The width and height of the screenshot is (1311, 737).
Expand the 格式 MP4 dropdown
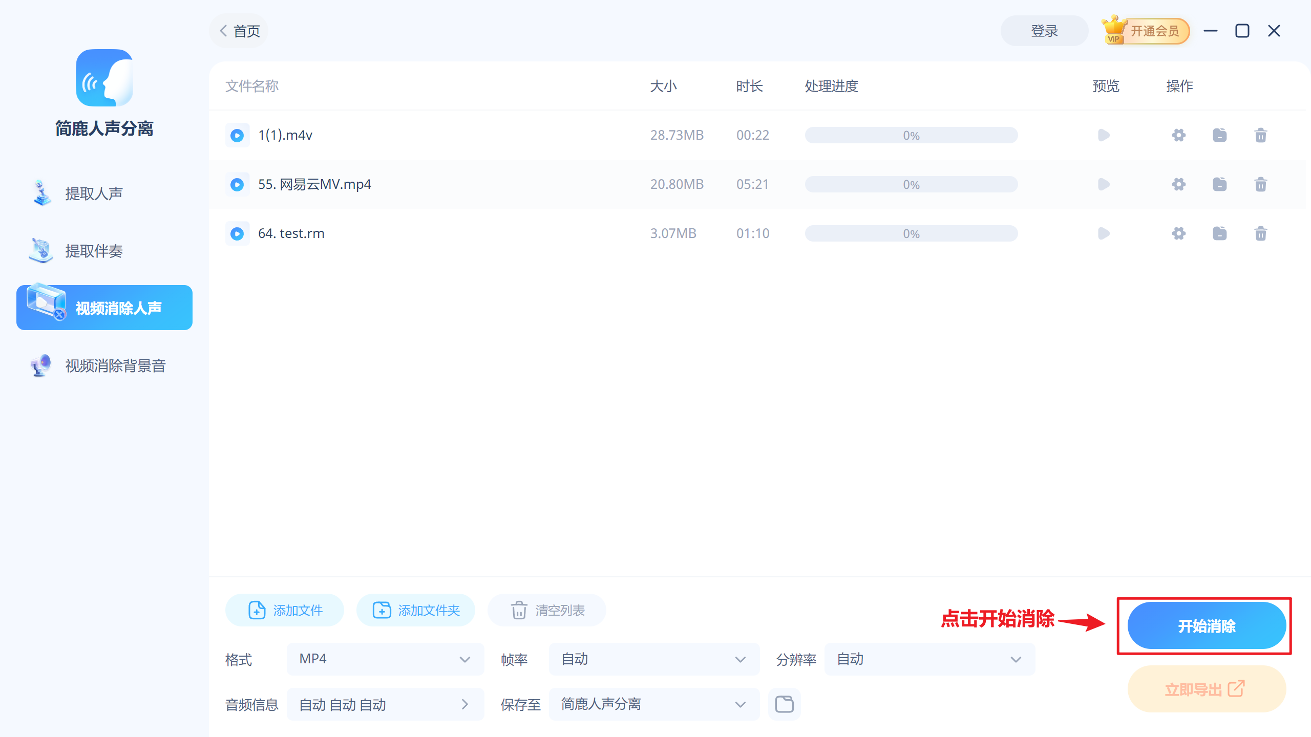(x=385, y=659)
